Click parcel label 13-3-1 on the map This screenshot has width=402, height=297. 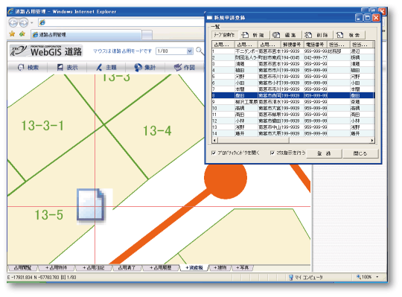pos(42,126)
